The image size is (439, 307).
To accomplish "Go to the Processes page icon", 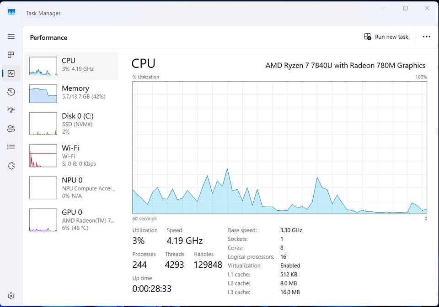I will 11,55.
